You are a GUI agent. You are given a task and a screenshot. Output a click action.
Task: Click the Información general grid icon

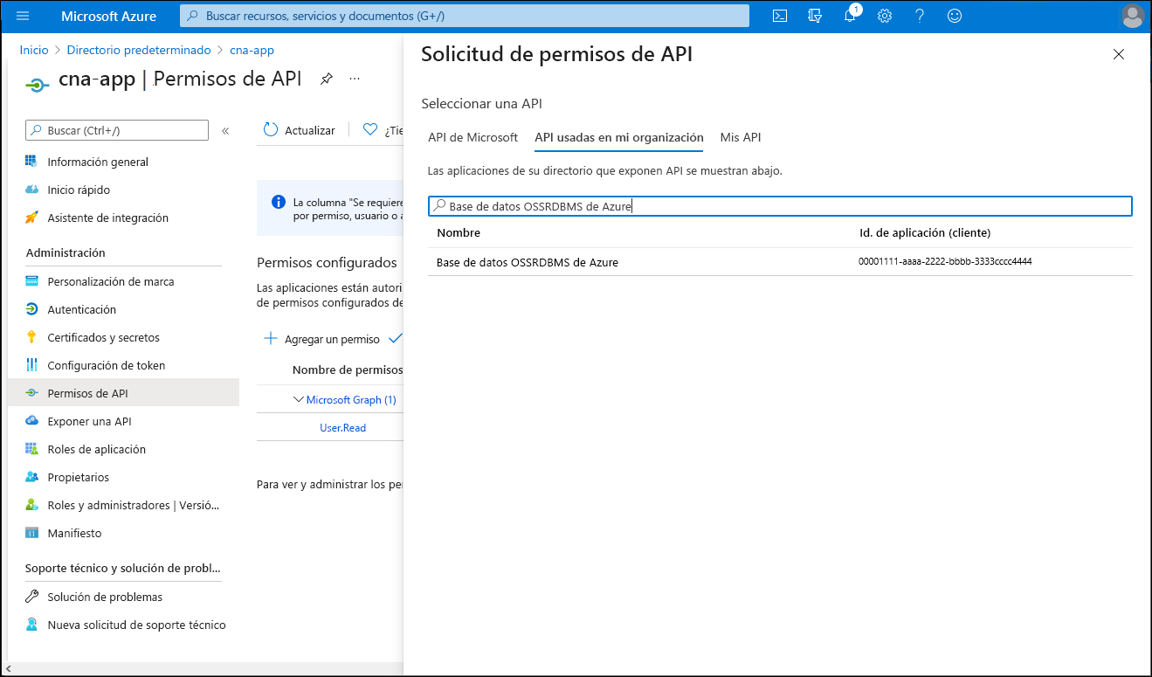(31, 162)
